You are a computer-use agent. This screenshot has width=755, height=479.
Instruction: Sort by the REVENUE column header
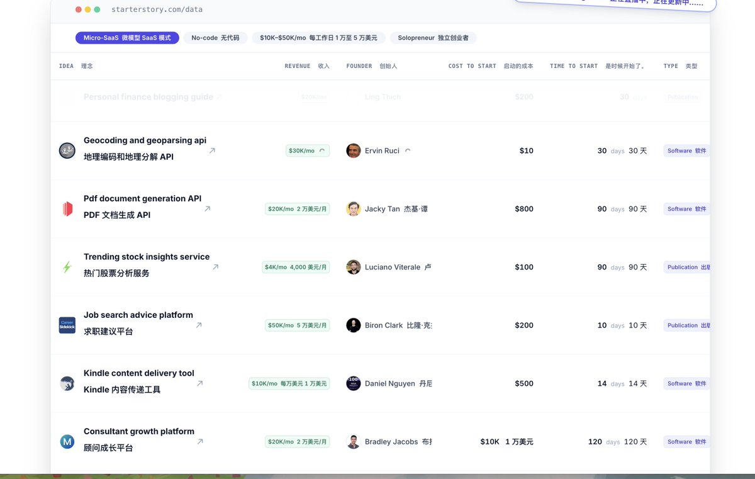pos(307,66)
